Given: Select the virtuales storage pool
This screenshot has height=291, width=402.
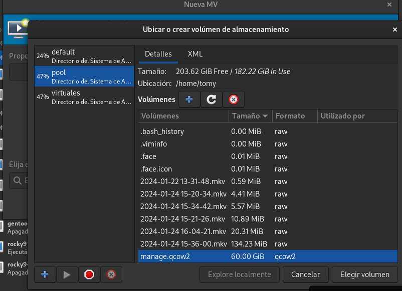Looking at the screenshot, I should pos(84,97).
